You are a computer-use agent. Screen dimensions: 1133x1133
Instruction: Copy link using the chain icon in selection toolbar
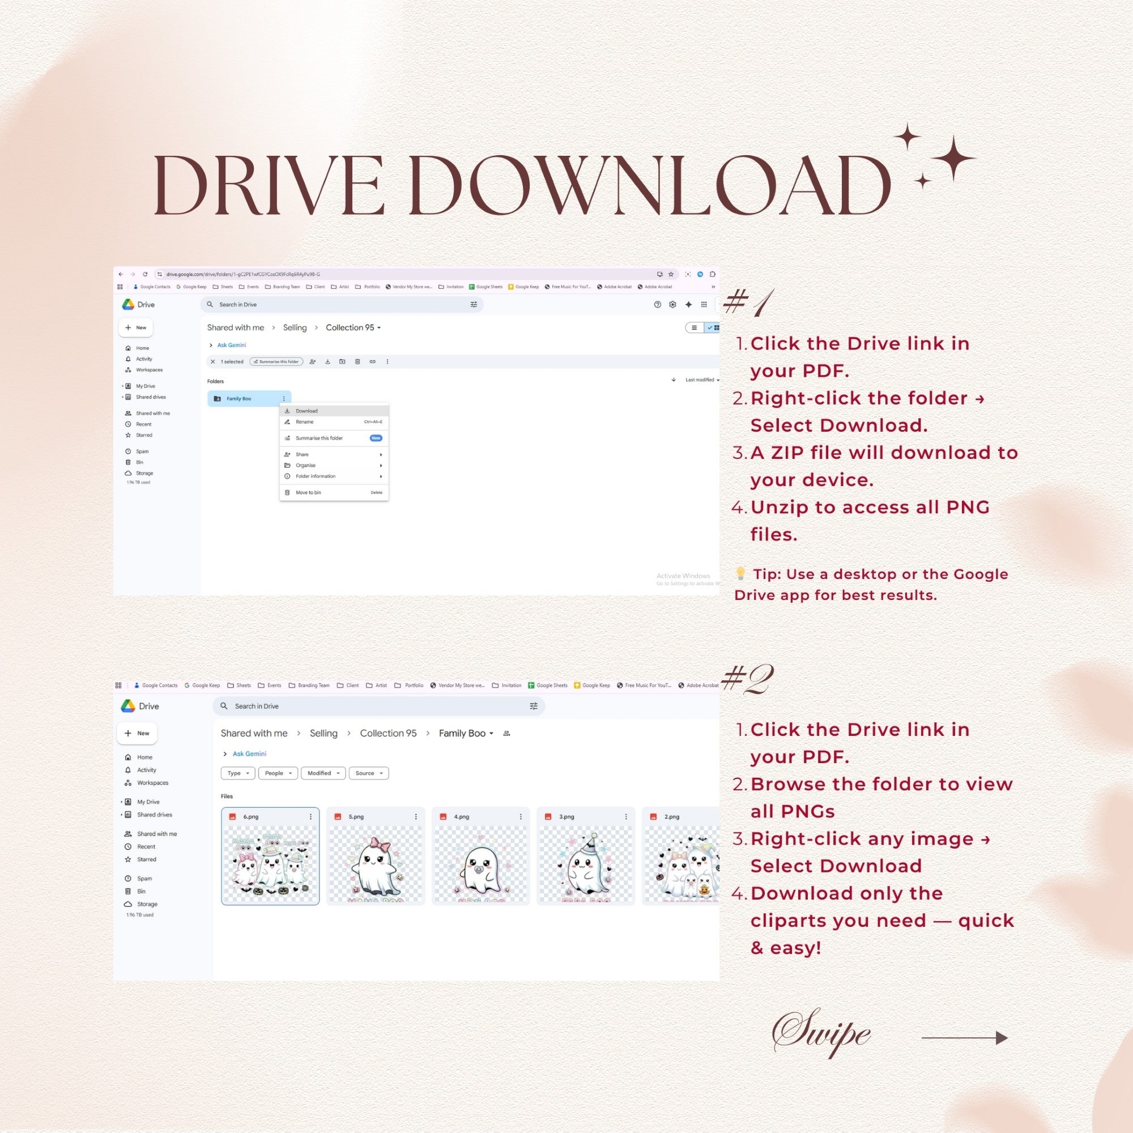point(372,362)
